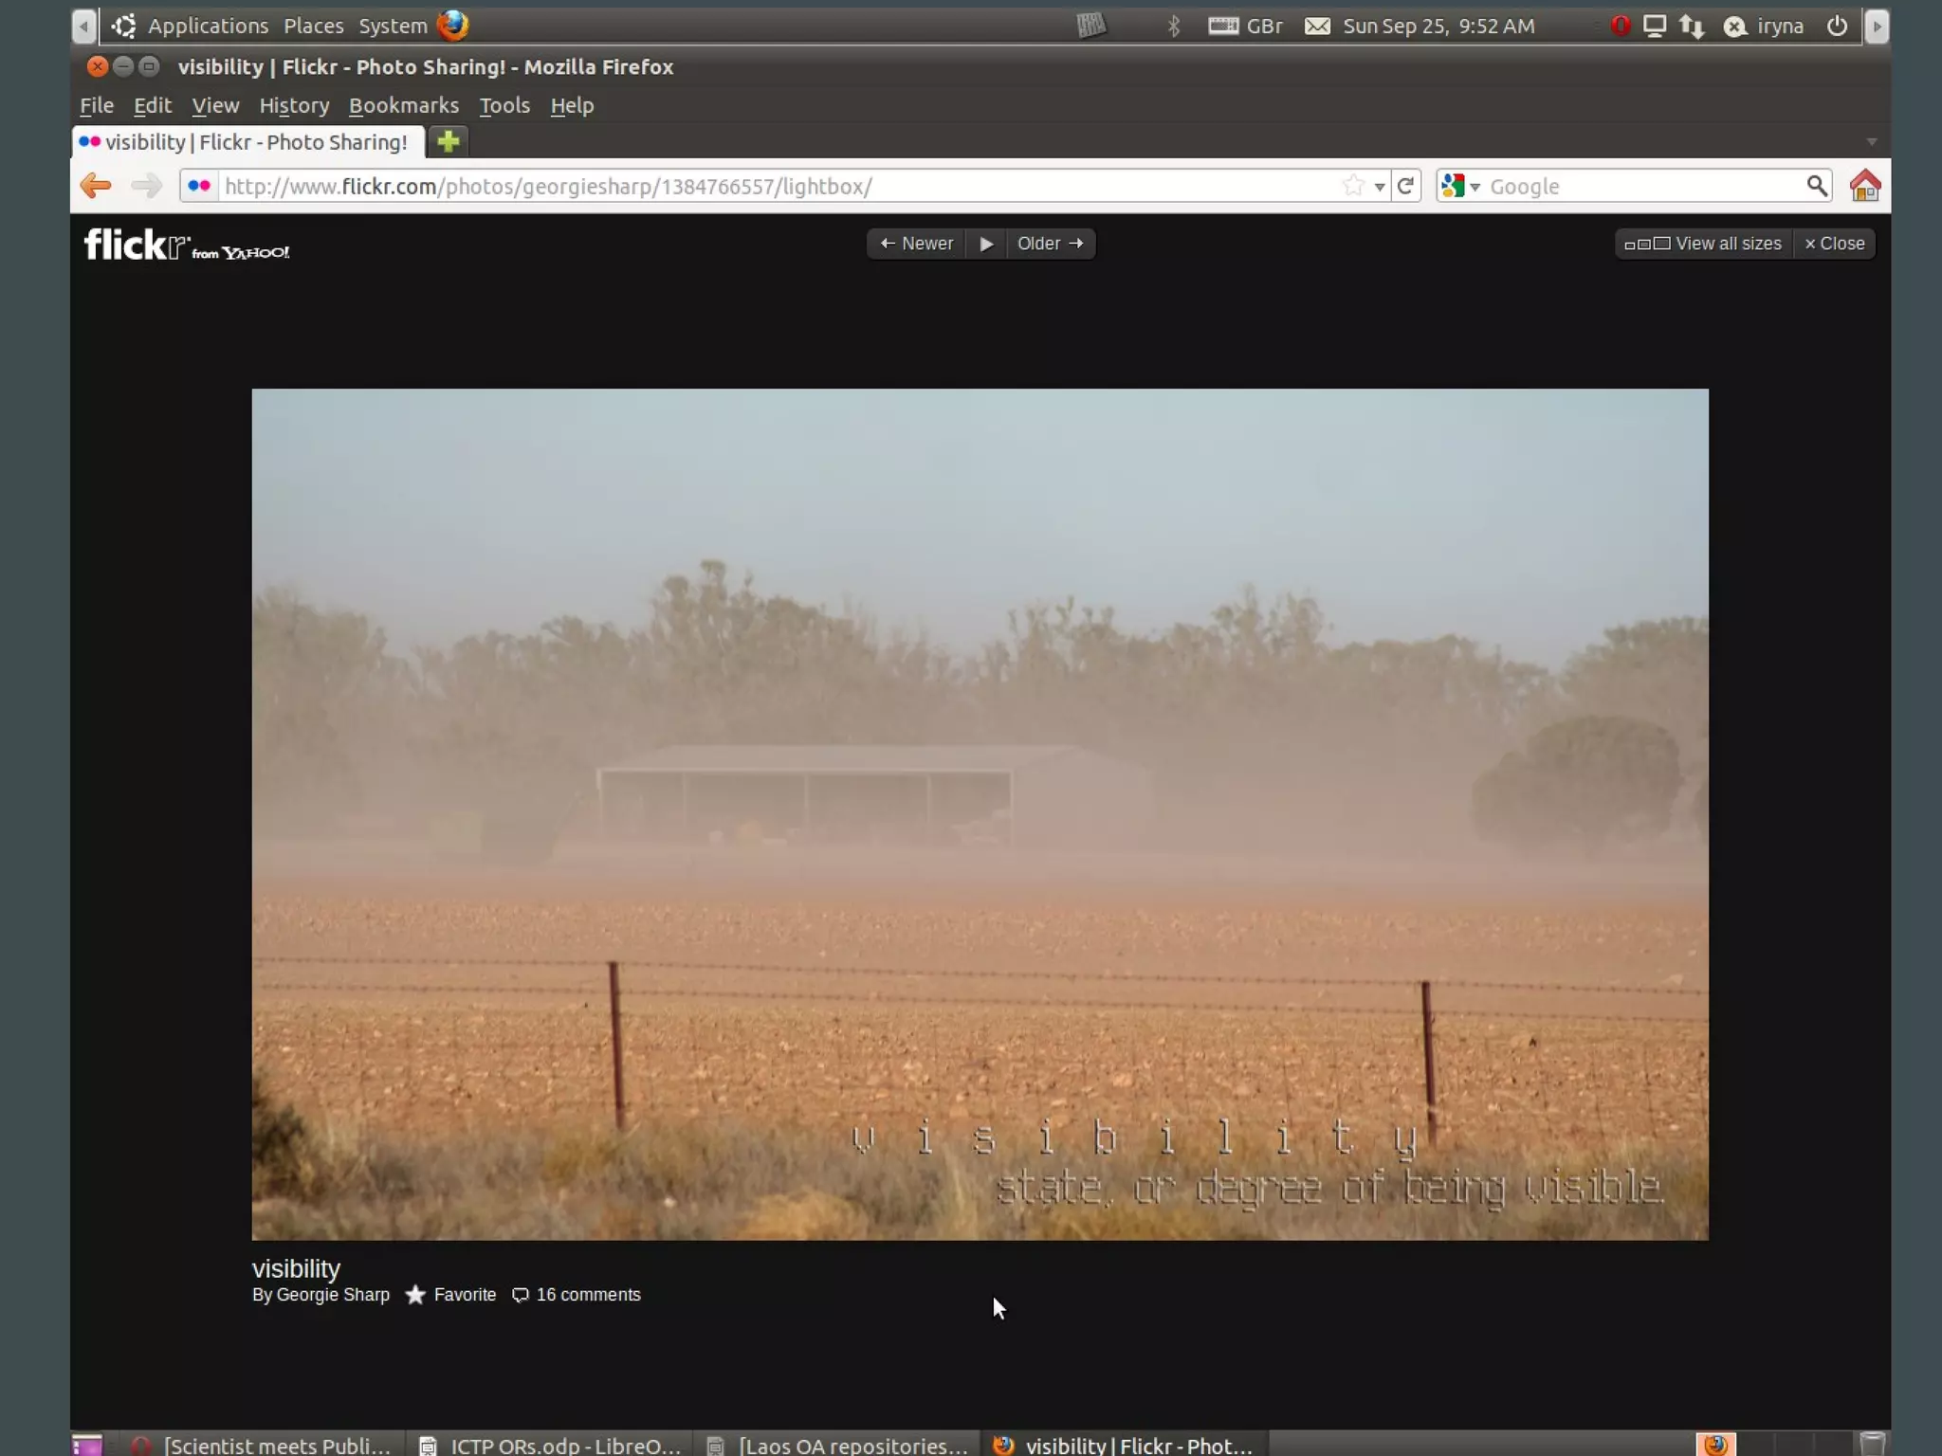Open a new tab with the plus button
Viewport: 1942px width, 1456px height.
(x=448, y=142)
